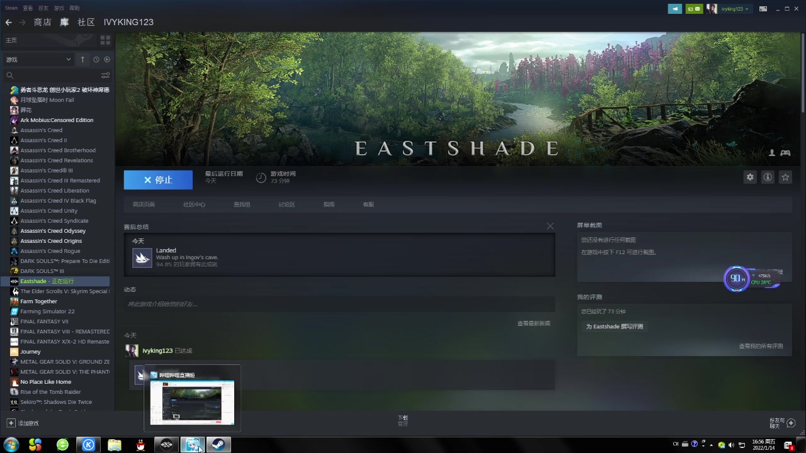
Task: Open game settings gear for Eastshade
Action: click(750, 177)
